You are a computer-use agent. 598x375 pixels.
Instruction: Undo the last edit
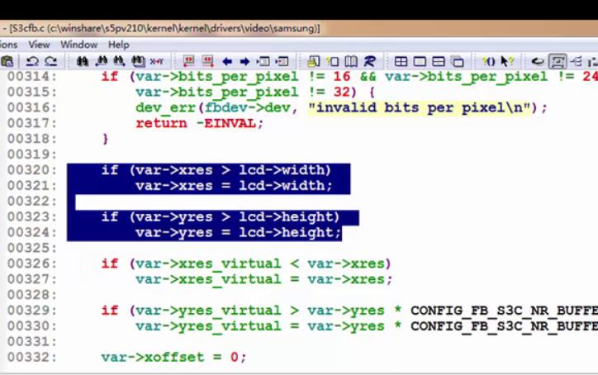[33, 61]
